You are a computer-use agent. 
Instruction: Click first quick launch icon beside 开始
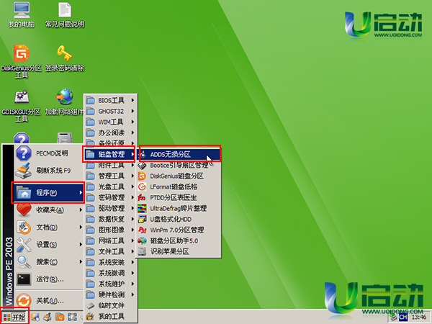coord(35,317)
